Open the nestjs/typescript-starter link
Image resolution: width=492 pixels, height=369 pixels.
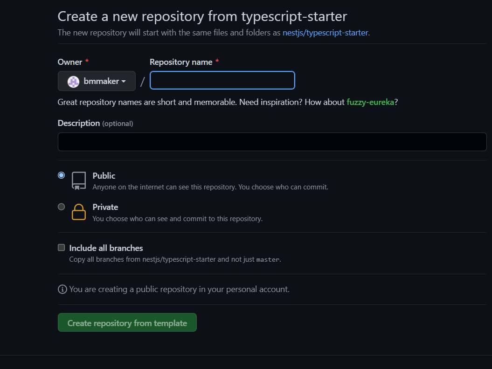[x=326, y=33]
